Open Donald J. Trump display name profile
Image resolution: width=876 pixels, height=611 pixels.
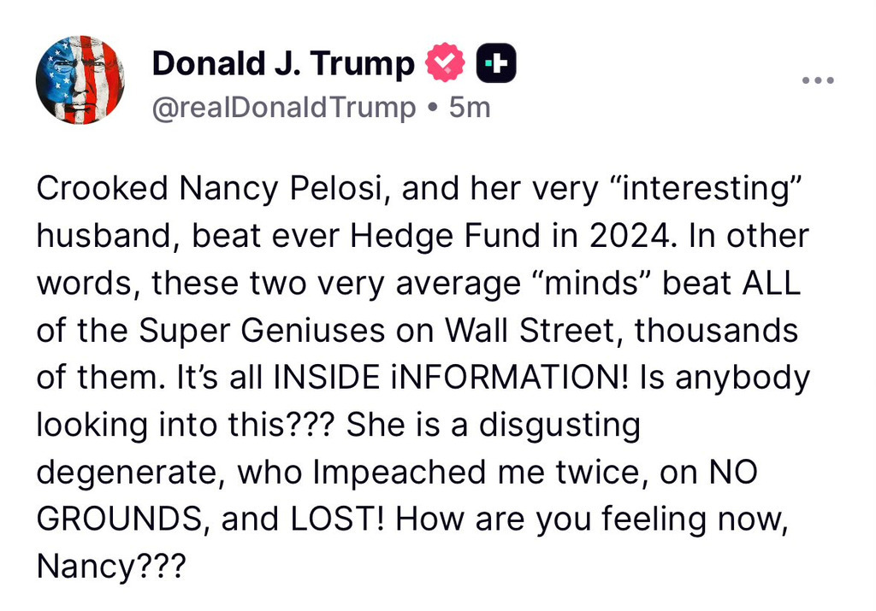pyautogui.click(x=283, y=64)
